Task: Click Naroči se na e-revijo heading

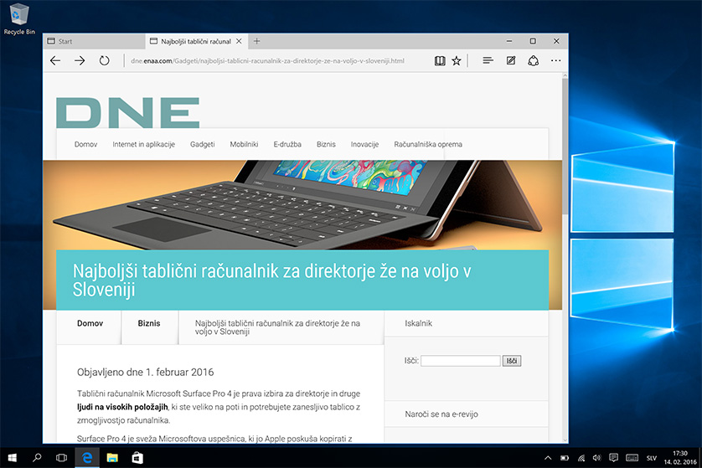Action: 441,414
